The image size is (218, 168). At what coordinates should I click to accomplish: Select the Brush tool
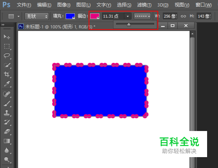tap(7, 104)
